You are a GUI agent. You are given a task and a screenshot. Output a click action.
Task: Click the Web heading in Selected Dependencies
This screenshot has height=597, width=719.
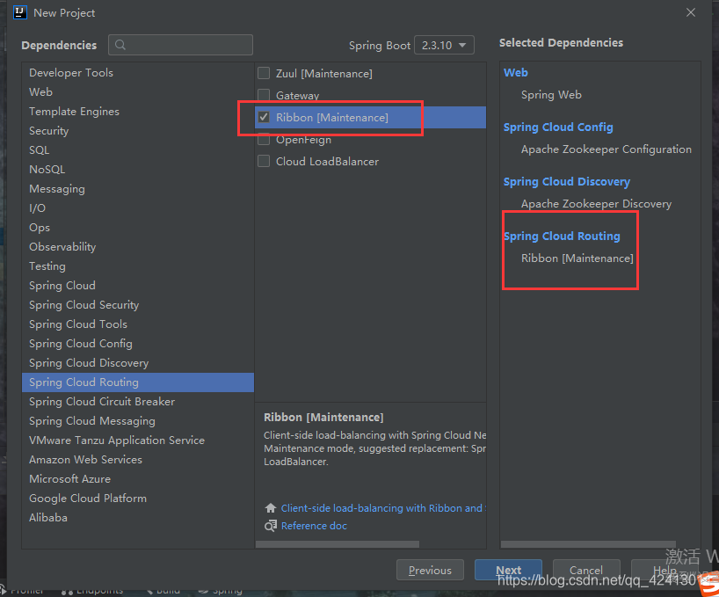(x=515, y=72)
